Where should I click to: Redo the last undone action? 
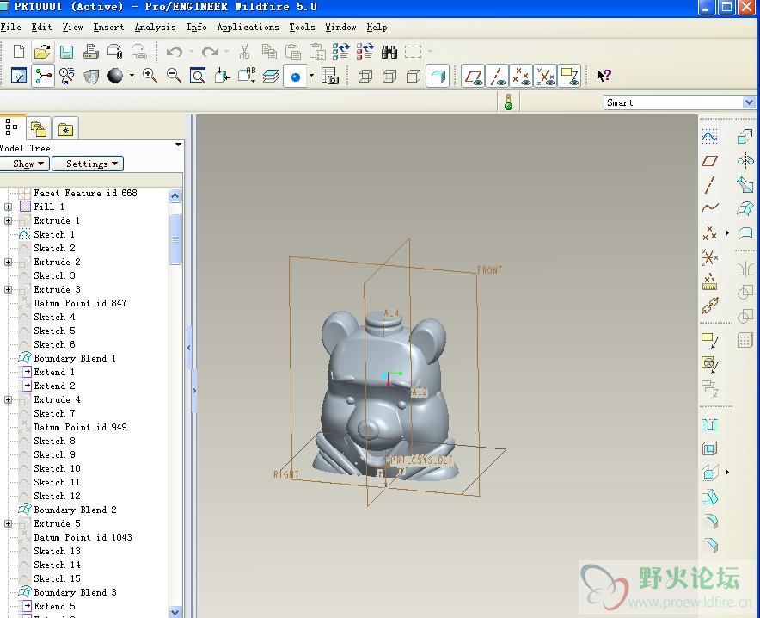coord(210,52)
